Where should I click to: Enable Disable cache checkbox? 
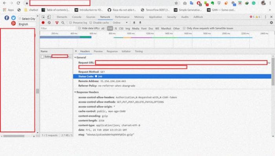(x=91, y=23)
